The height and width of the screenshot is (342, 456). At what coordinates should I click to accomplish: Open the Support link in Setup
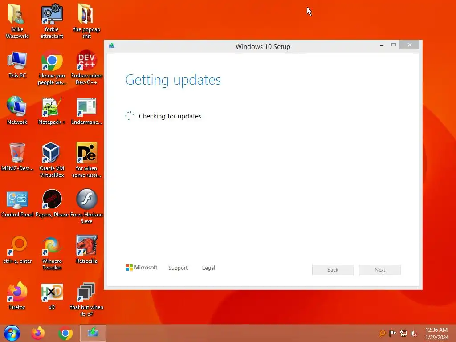point(178,268)
